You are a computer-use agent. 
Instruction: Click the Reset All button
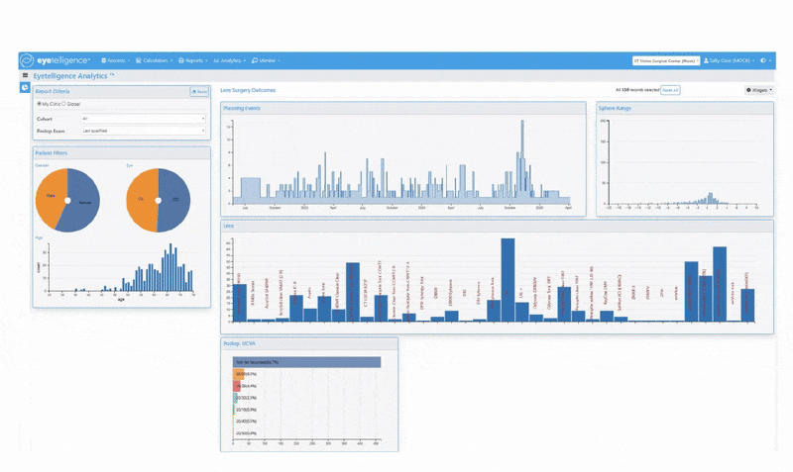tap(670, 90)
